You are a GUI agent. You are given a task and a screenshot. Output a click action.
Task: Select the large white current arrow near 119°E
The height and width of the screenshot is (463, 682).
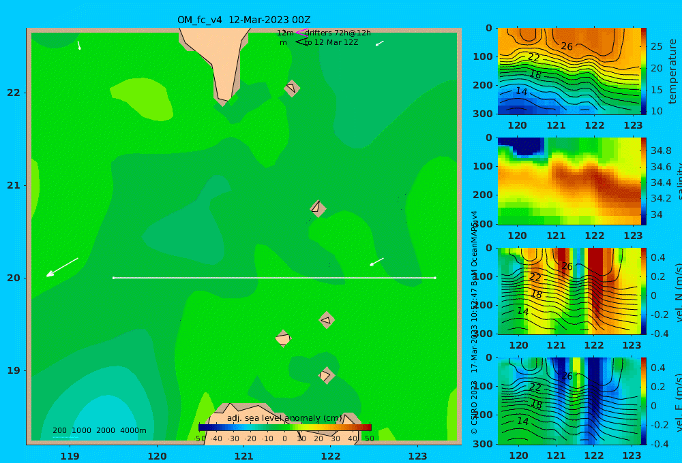[x=62, y=267]
